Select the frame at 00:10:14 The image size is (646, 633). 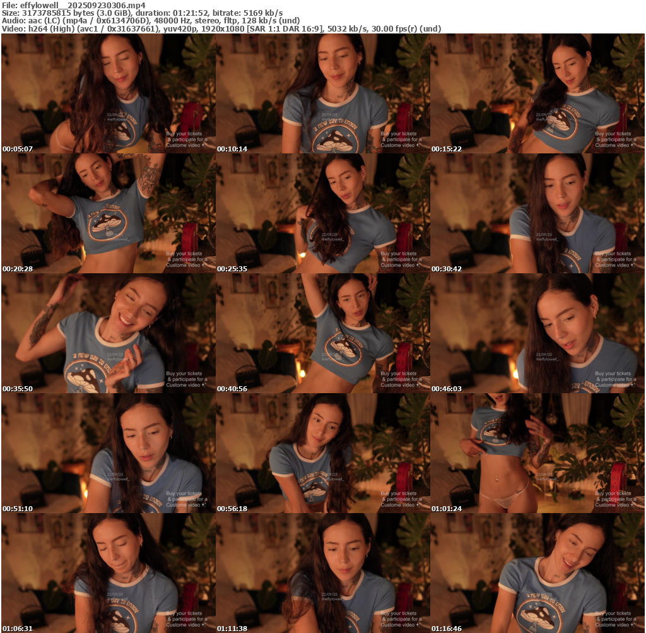pos(322,93)
